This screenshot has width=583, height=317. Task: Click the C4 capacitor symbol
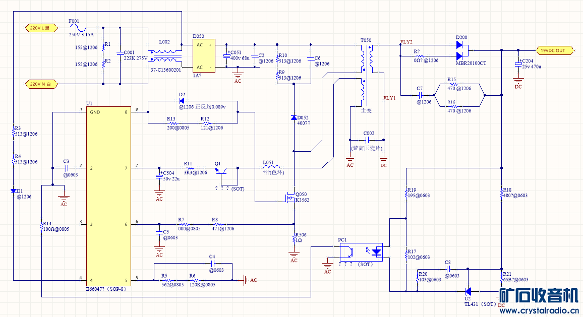click(212, 264)
